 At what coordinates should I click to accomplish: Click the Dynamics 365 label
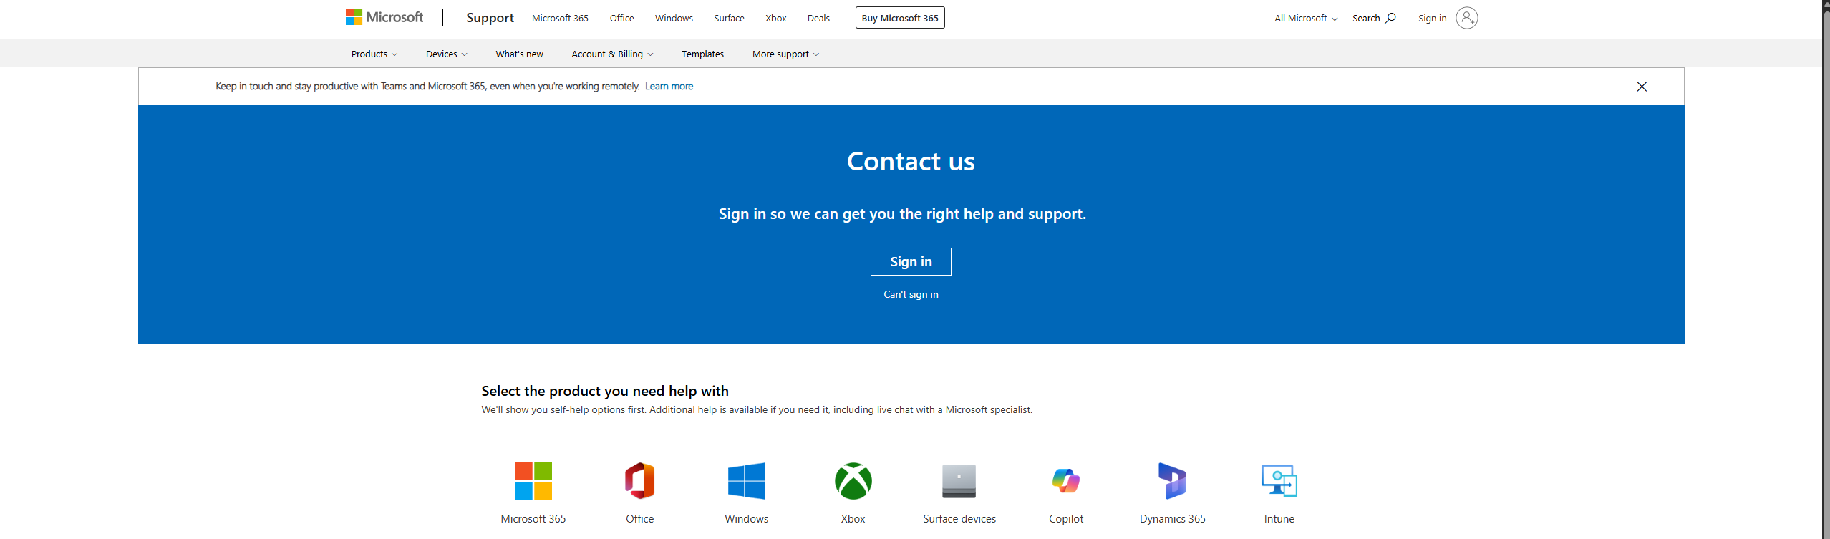pos(1173,518)
